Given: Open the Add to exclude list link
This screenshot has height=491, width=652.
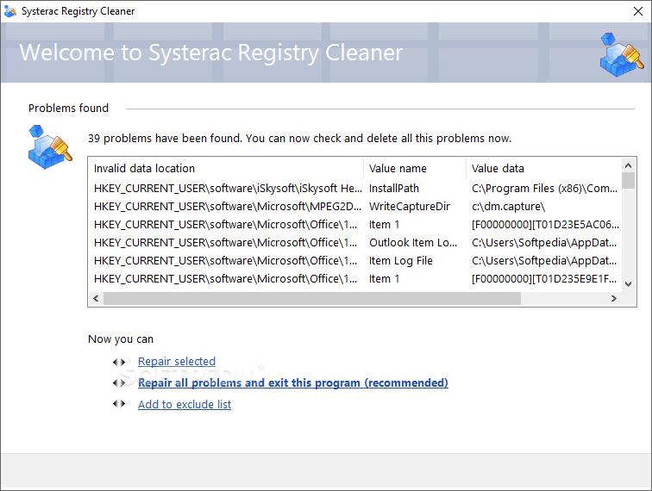Looking at the screenshot, I should pyautogui.click(x=185, y=404).
